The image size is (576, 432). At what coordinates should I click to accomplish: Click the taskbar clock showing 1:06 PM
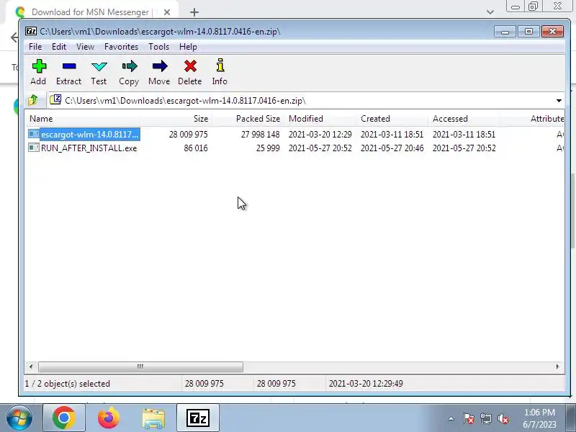[539, 412]
